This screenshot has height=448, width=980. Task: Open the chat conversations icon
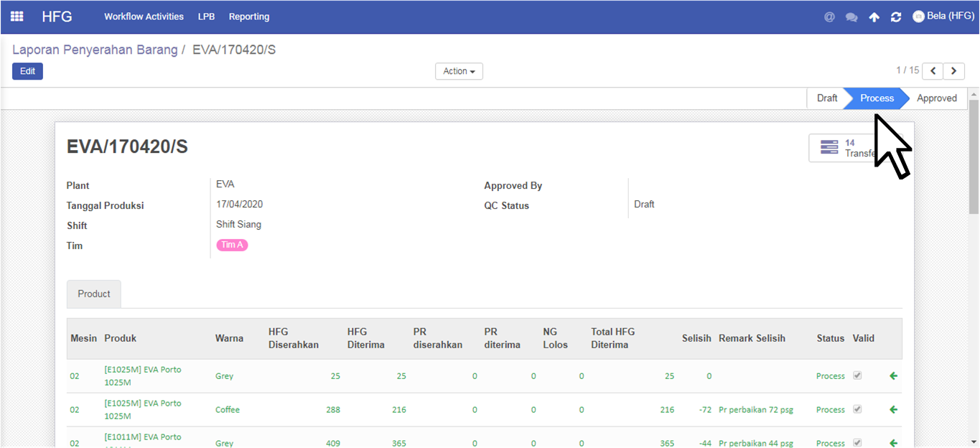coord(851,17)
